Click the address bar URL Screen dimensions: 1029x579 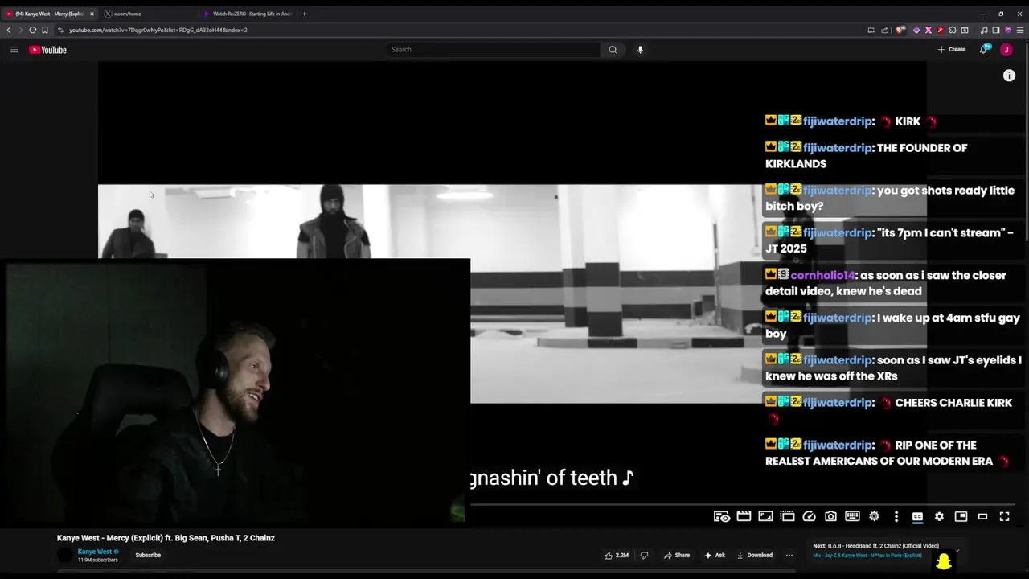158,30
